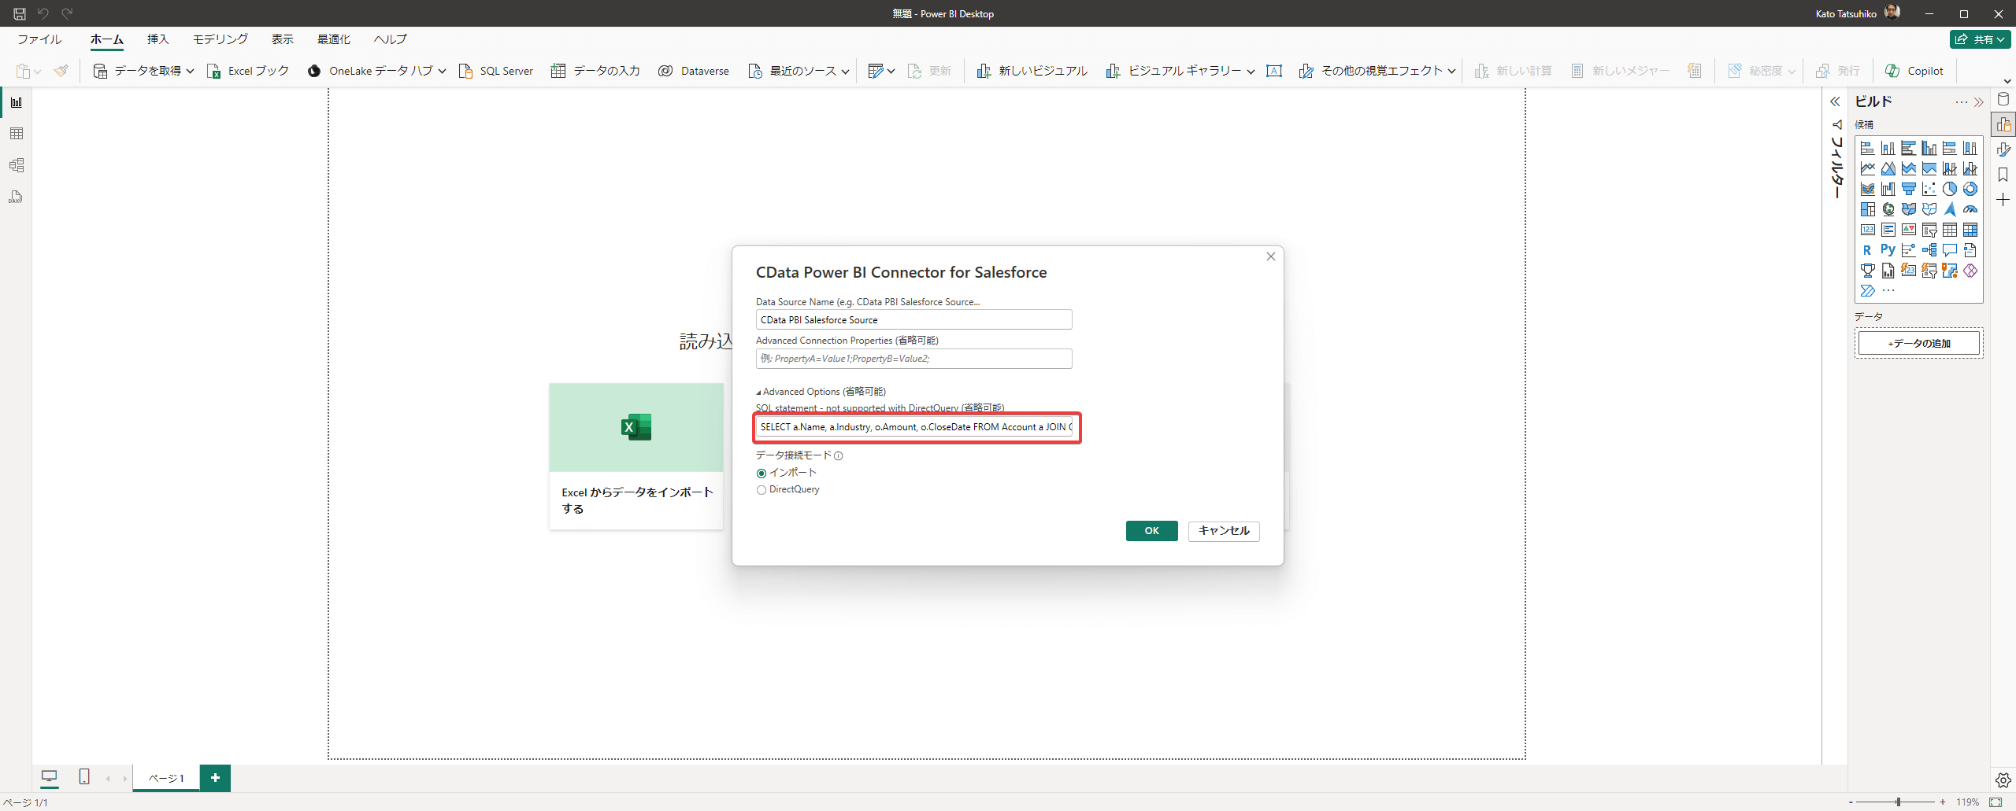Open the data transform dropdown arrow
This screenshot has height=811, width=2016.
(x=891, y=71)
